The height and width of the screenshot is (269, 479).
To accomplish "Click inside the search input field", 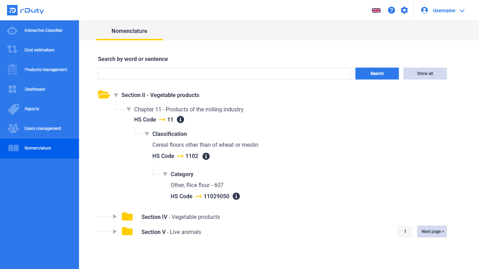I will (x=224, y=73).
